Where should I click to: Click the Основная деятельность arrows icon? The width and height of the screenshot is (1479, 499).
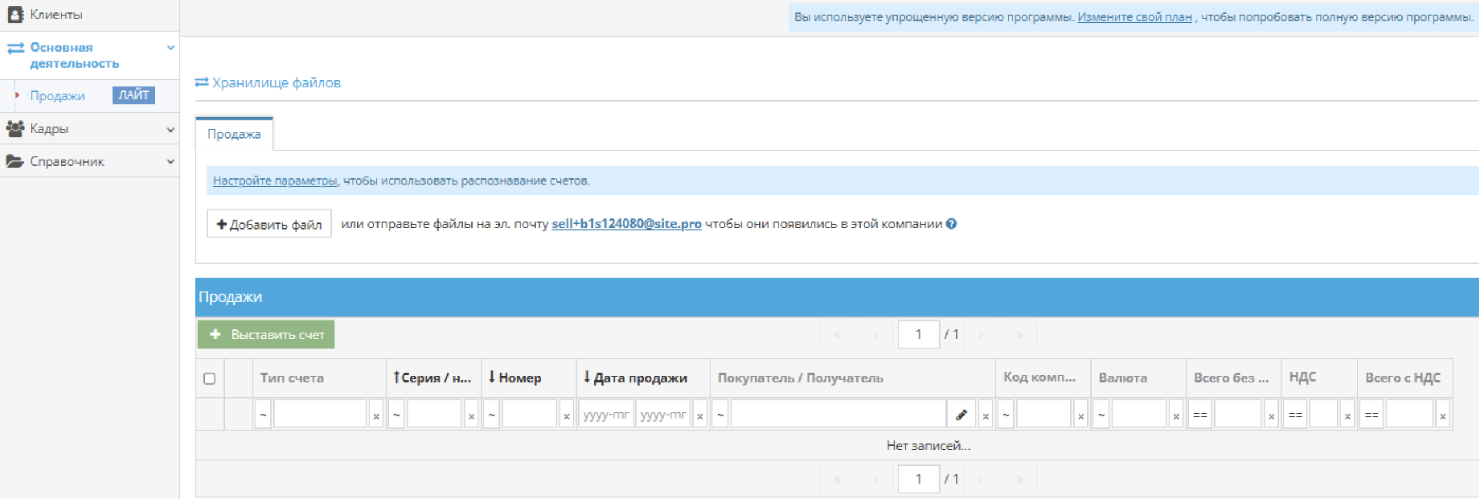[15, 48]
